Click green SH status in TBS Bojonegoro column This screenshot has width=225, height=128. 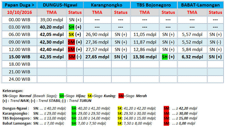coord(165,56)
